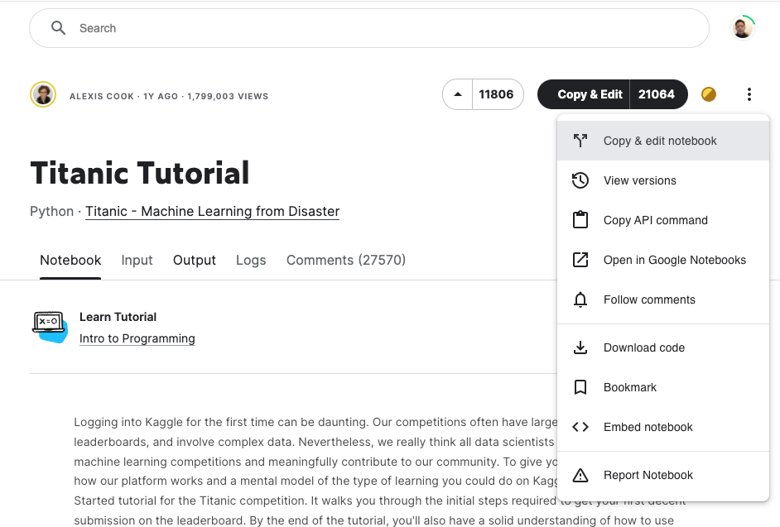Choose Open in Google Notebooks

[663, 260]
